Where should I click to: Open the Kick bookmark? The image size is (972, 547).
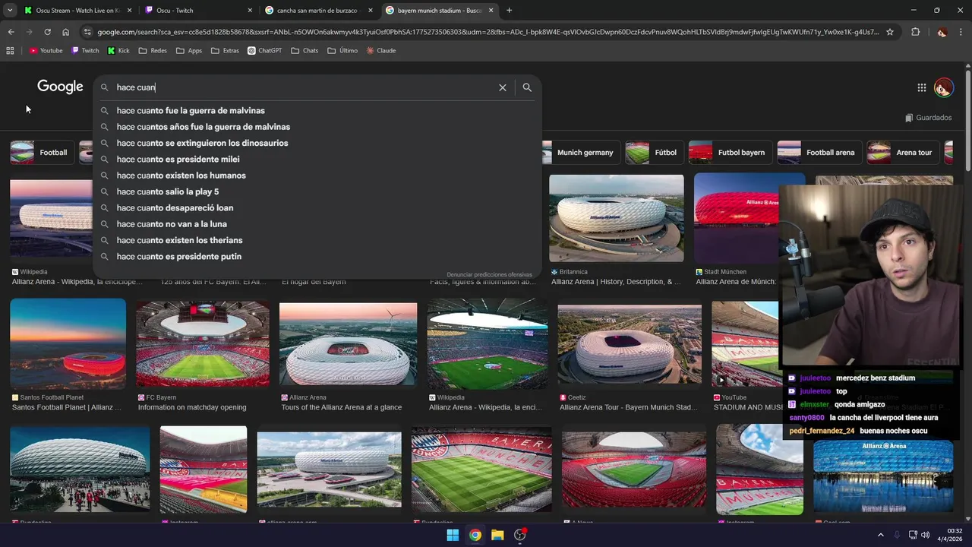[x=118, y=50]
